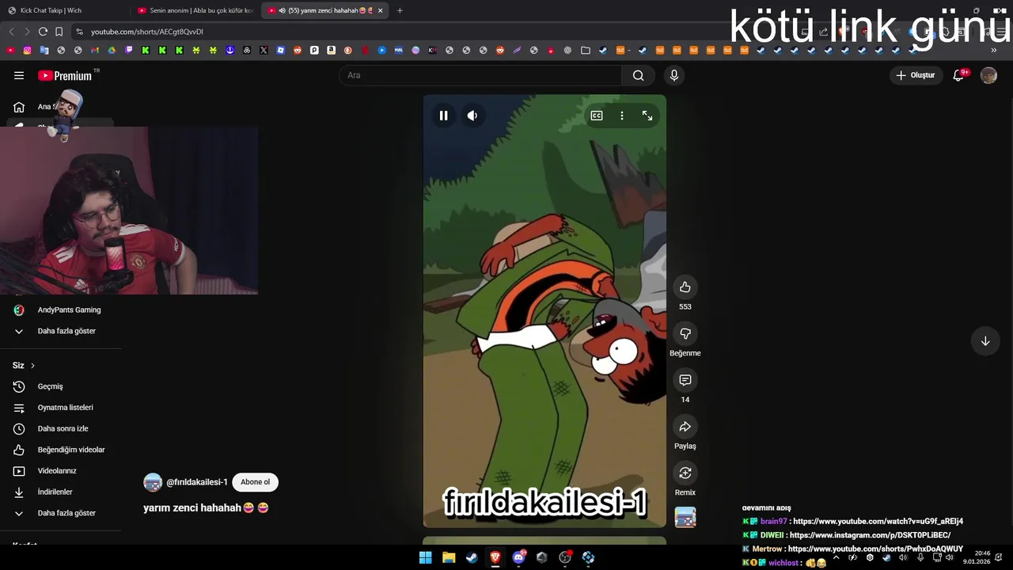Viewport: 1013px width, 570px height.
Task: Click the address bar URL
Action: coord(147,32)
